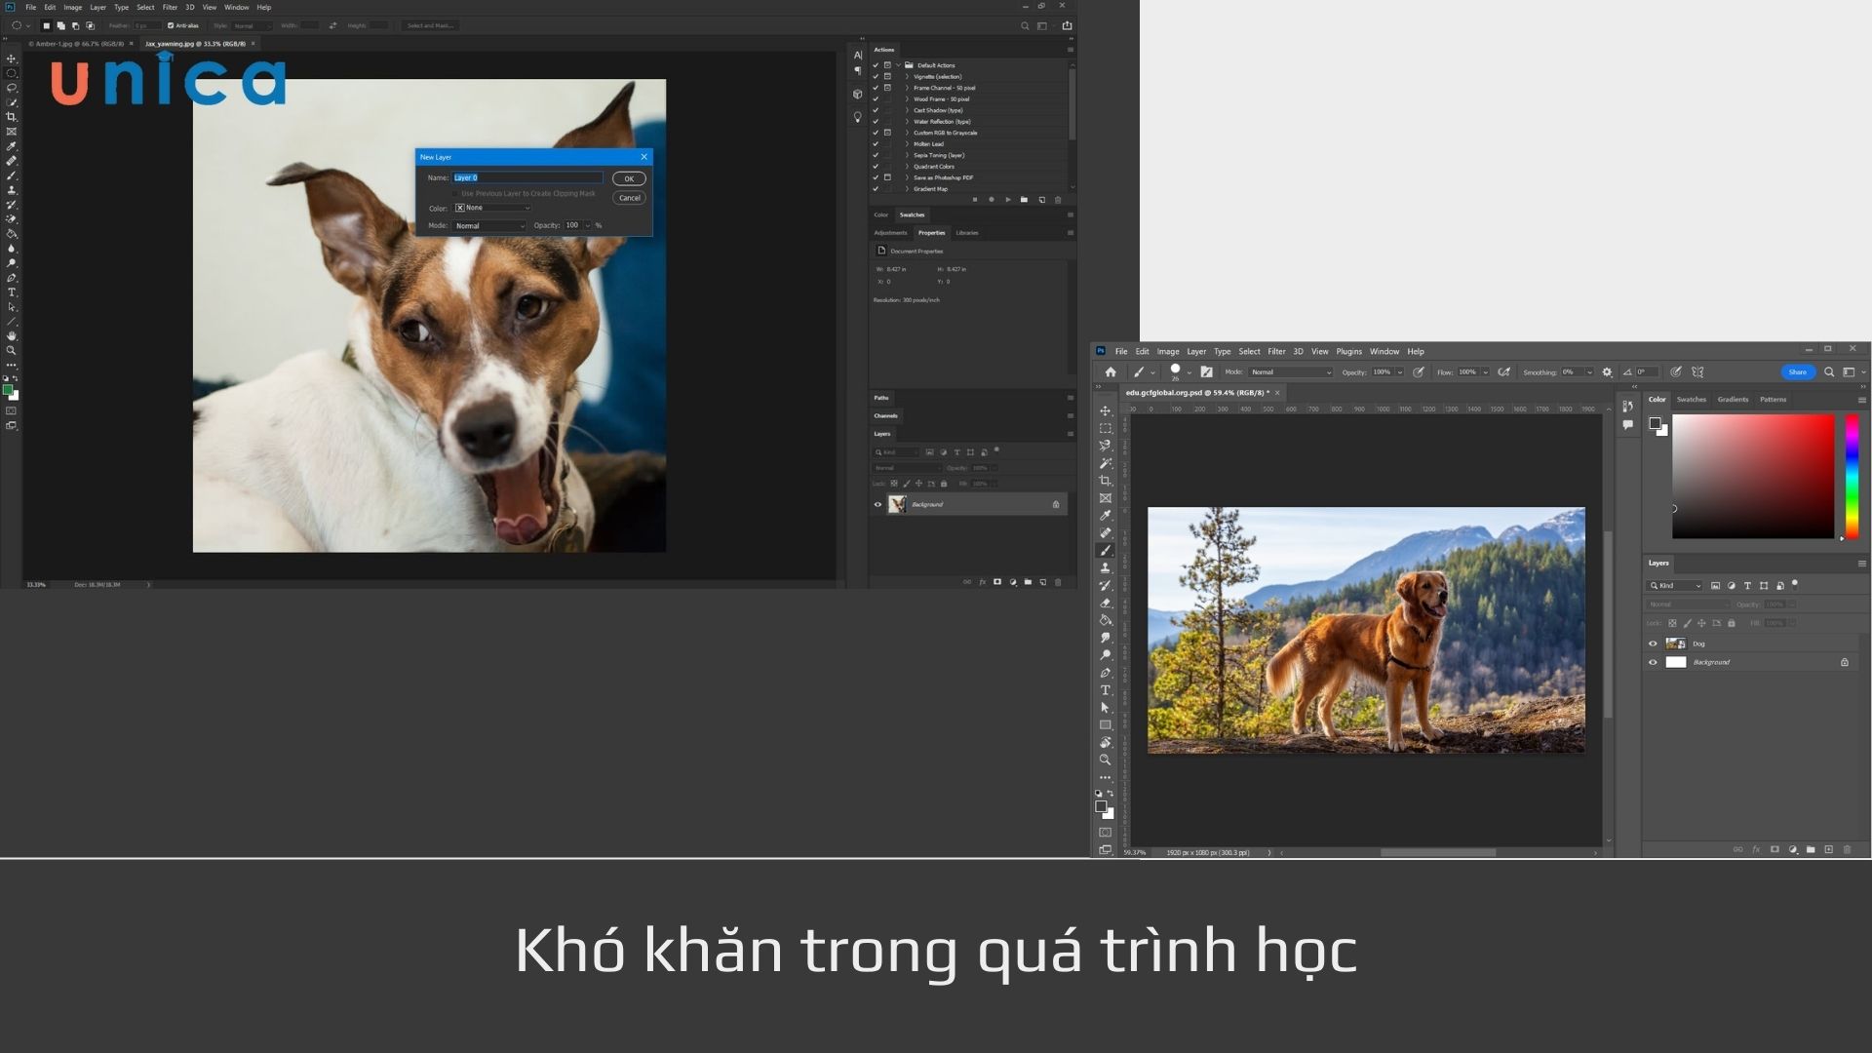This screenshot has width=1872, height=1053.
Task: Enable Use Previous Layer to Create Clipping Mask
Action: [455, 193]
